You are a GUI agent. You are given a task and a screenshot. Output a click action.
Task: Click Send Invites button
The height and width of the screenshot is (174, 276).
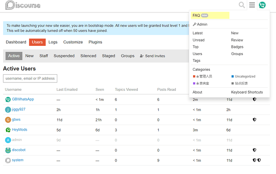click(x=153, y=56)
